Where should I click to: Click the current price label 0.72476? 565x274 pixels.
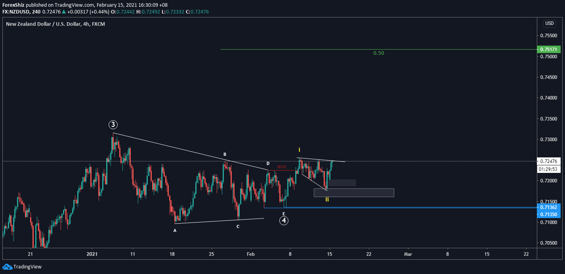(549, 161)
